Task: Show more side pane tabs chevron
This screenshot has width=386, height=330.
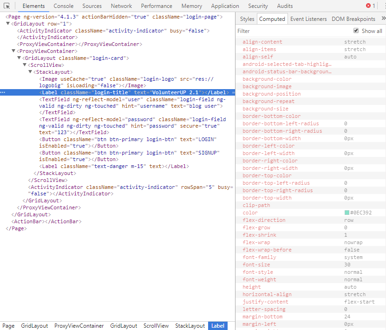Action: [x=383, y=19]
